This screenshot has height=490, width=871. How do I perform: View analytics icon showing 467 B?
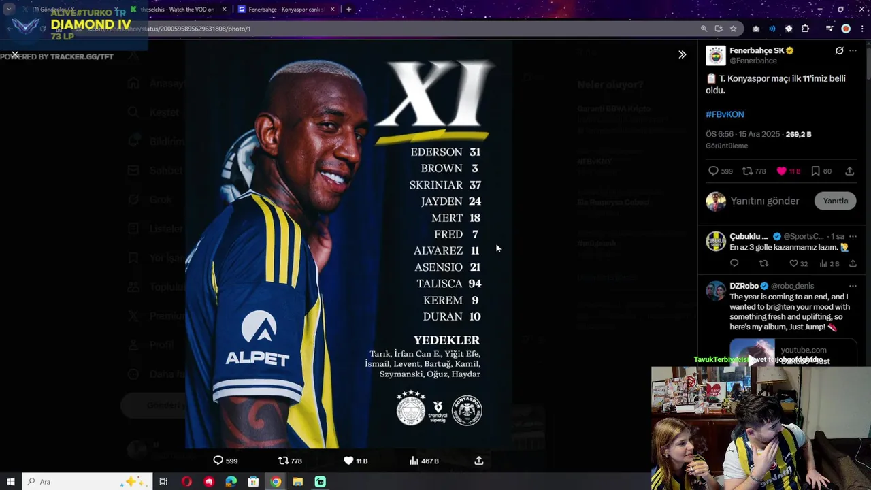coord(414,461)
